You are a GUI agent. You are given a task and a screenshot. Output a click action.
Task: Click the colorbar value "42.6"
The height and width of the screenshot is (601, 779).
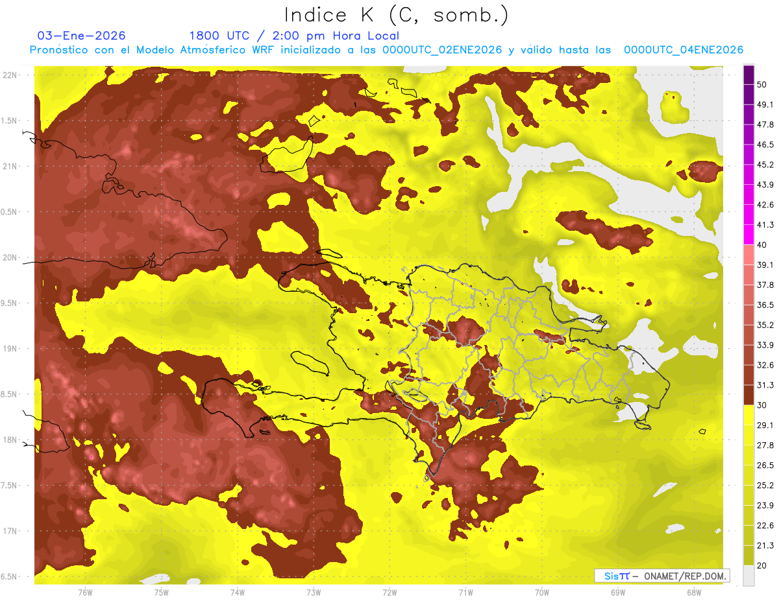765,205
